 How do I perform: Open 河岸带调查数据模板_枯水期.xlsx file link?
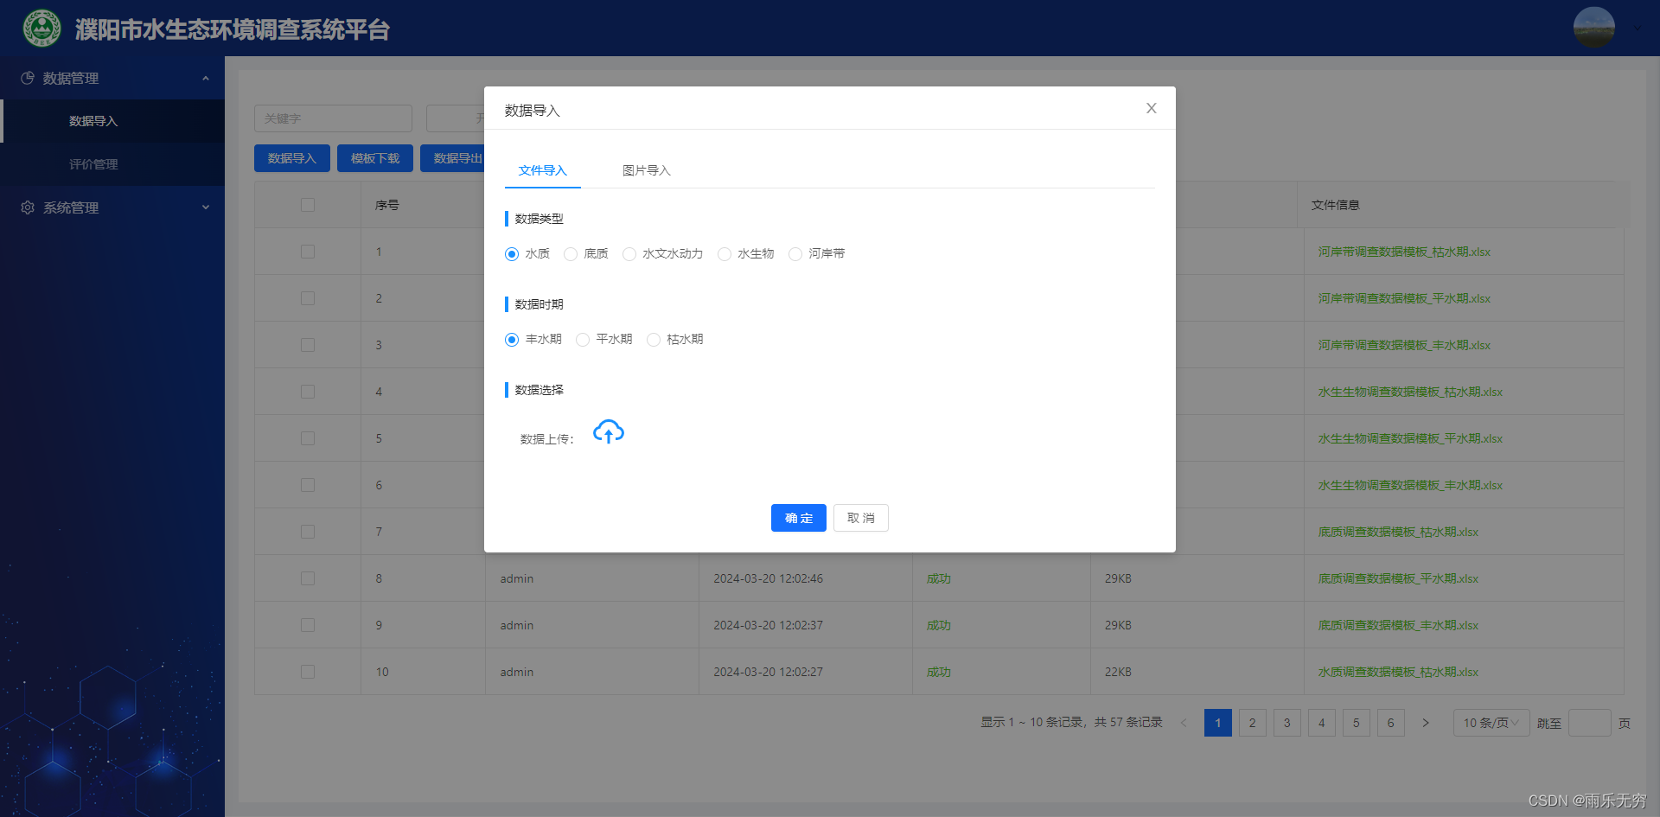[1404, 252]
